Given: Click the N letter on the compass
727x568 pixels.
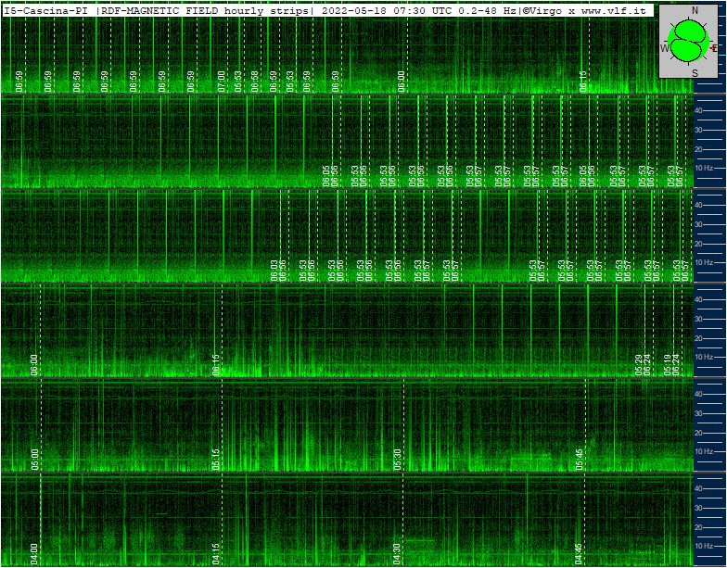Looking at the screenshot, I should [x=695, y=11].
